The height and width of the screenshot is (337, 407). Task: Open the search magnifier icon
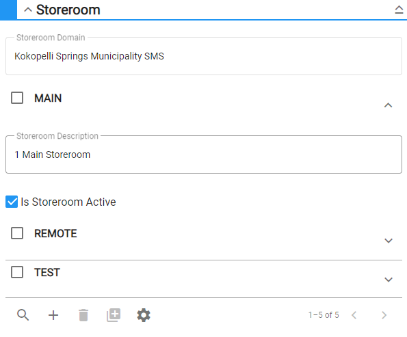click(x=23, y=315)
